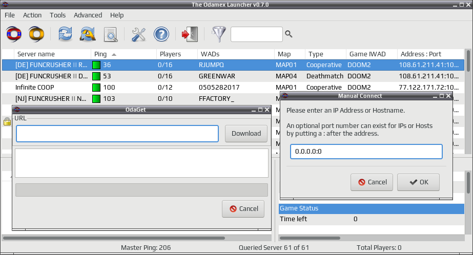Viewport: 473px width, 255px height.
Task: Close the Manual Connect dialog
Action: pyautogui.click(x=448, y=96)
